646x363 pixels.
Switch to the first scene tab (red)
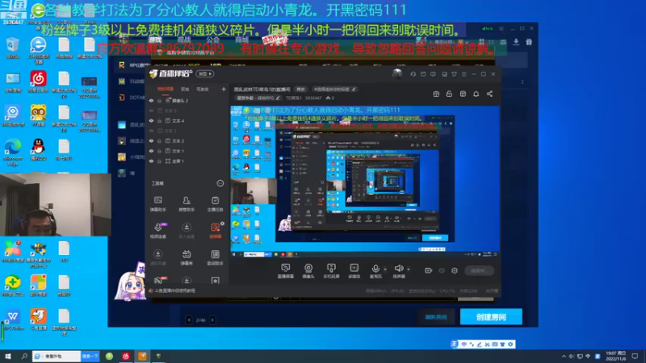(x=166, y=89)
